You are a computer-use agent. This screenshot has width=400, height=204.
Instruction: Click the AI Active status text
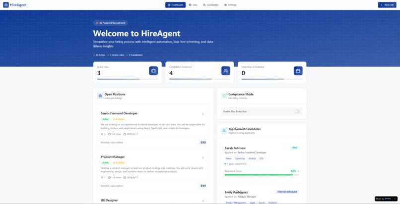pyautogui.click(x=100, y=55)
